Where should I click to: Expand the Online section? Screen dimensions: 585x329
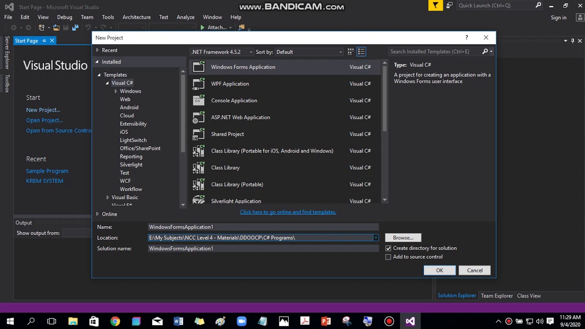coord(97,214)
